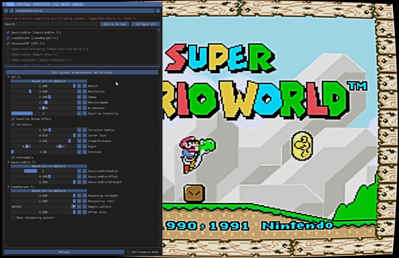Increase ViewerDistance with right arrow
This screenshot has width=399, height=258.
[84, 141]
